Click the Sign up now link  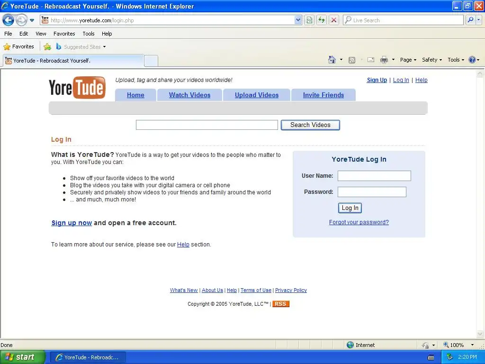pyautogui.click(x=72, y=223)
